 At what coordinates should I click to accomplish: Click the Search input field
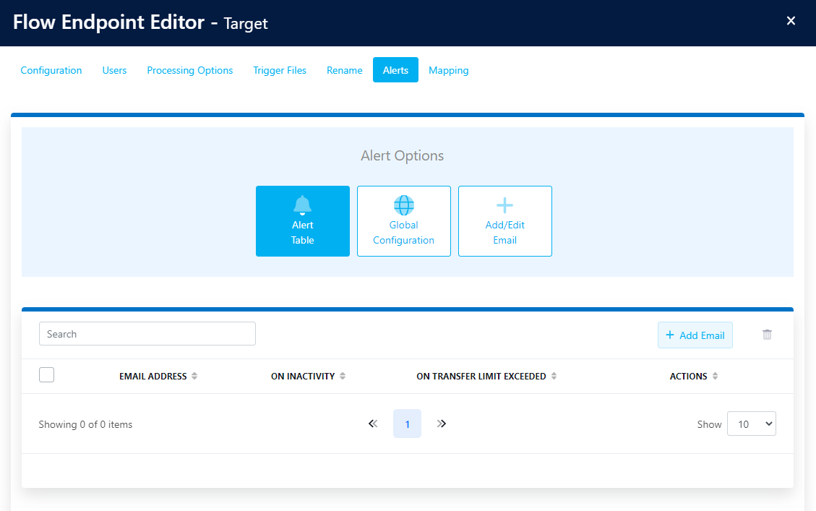(147, 334)
